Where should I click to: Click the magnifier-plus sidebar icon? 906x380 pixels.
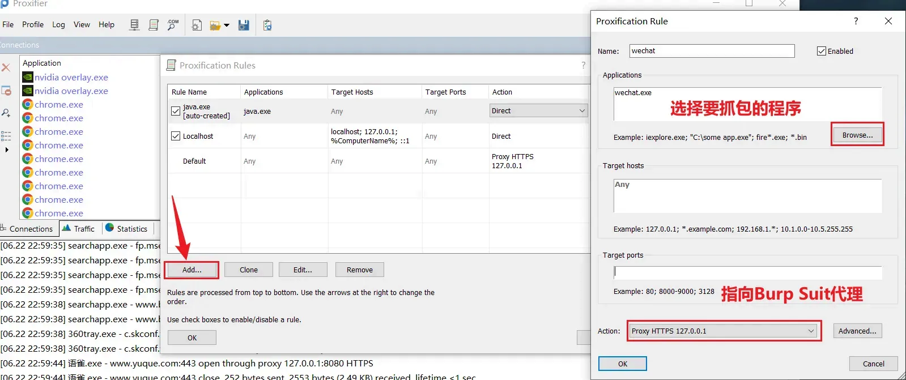point(6,113)
